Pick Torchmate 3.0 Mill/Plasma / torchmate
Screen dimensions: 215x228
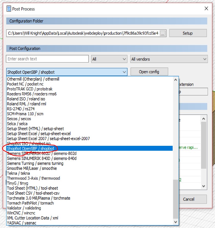(90, 198)
